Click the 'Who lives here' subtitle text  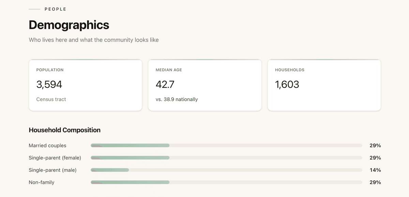click(93, 40)
